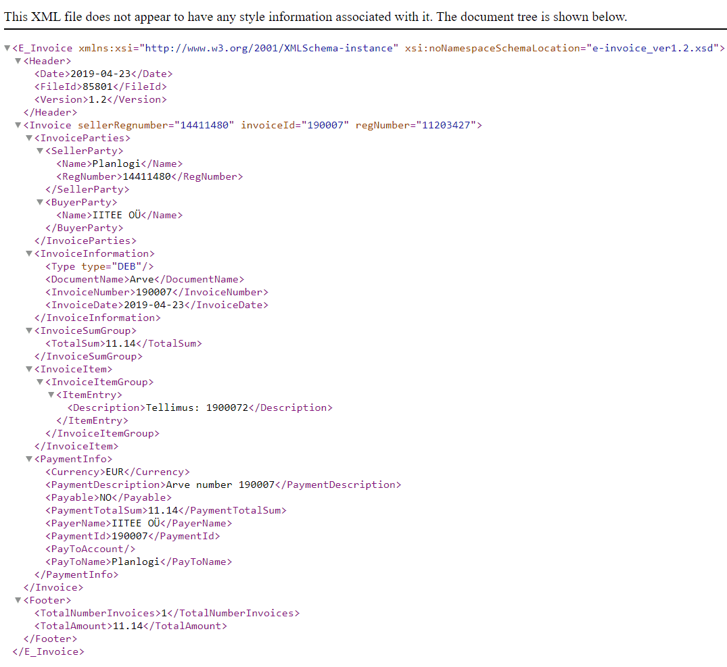Screen dimensions: 727x667
Task: Click the closing /Invoice tag
Action: pyautogui.click(x=53, y=587)
